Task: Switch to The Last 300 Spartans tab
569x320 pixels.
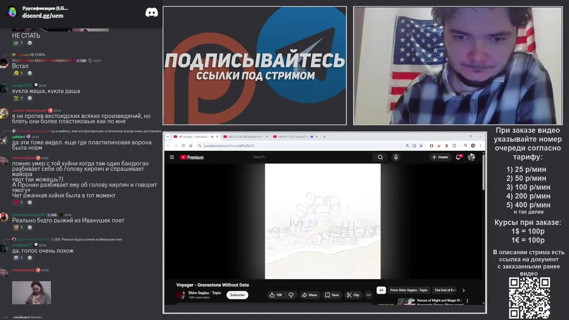Action: 245,136
